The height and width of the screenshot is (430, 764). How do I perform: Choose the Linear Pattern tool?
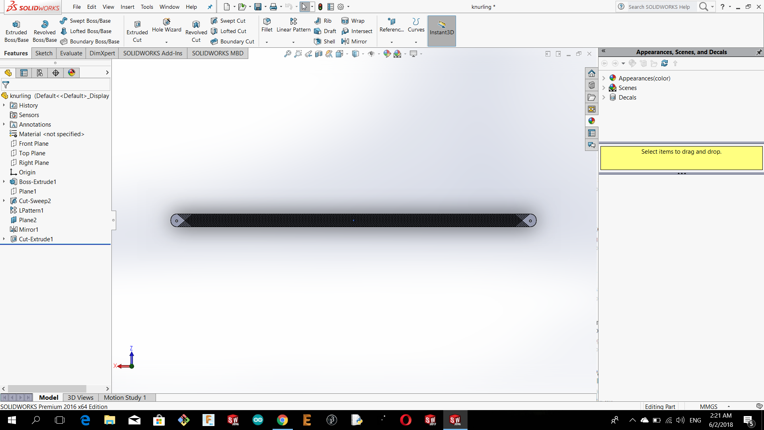click(x=294, y=25)
